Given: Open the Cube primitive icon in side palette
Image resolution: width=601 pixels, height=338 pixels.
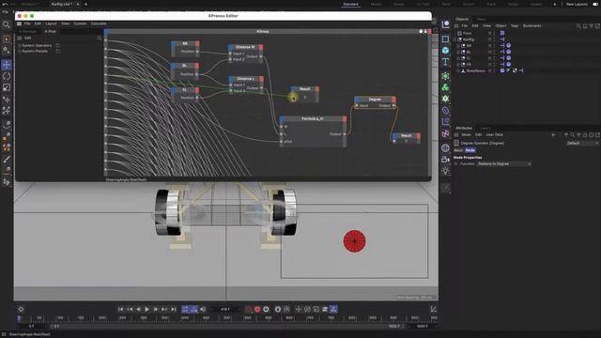Looking at the screenshot, I should [x=445, y=51].
